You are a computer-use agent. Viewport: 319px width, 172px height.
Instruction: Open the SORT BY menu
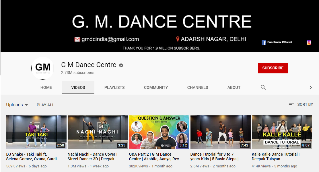point(301,105)
